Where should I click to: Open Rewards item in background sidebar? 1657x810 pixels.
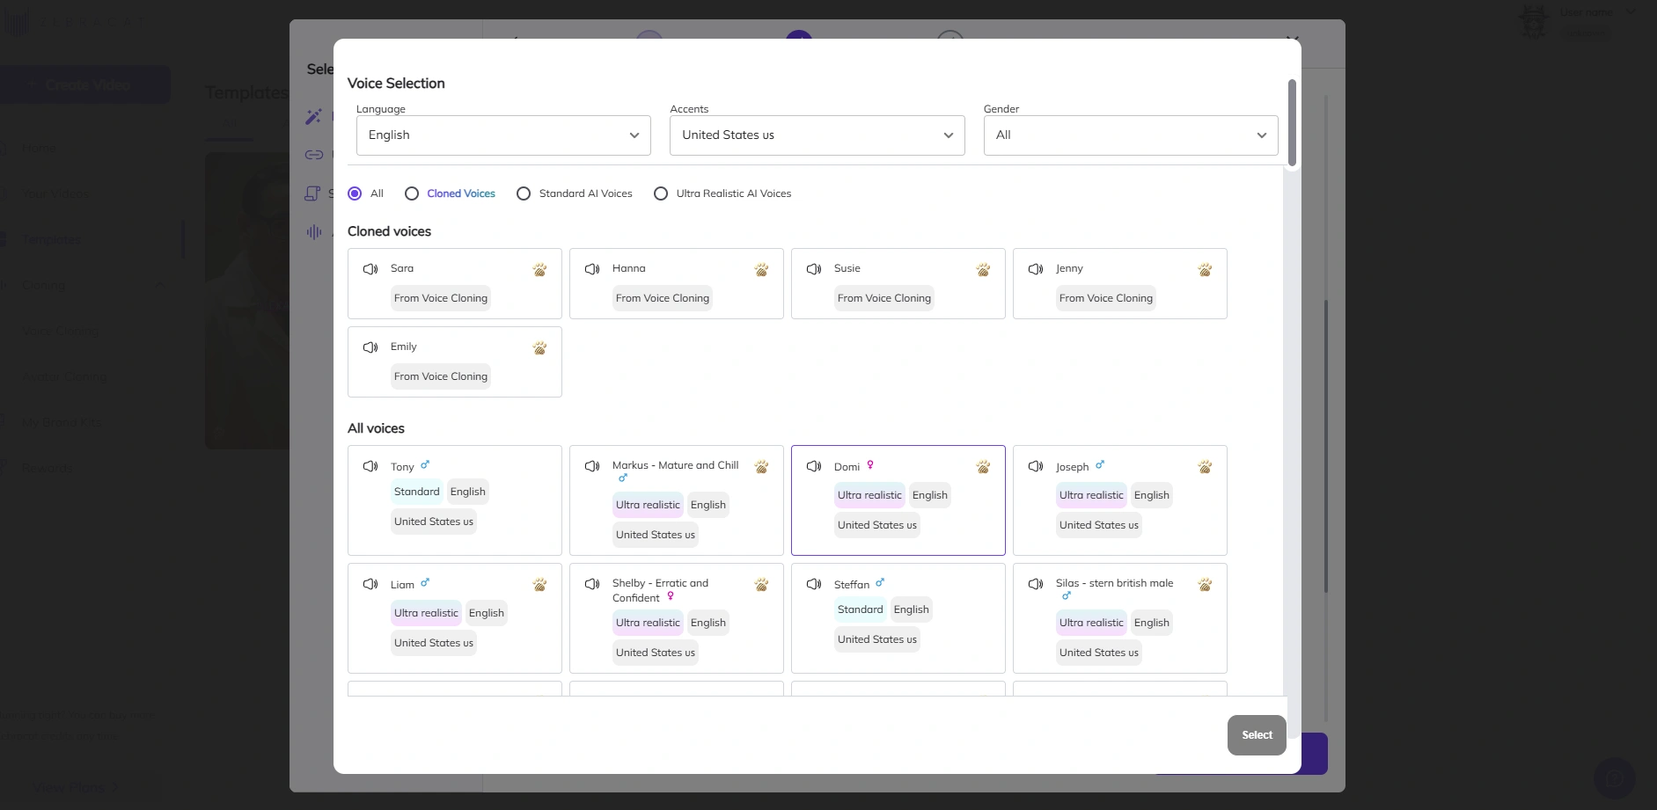point(47,468)
